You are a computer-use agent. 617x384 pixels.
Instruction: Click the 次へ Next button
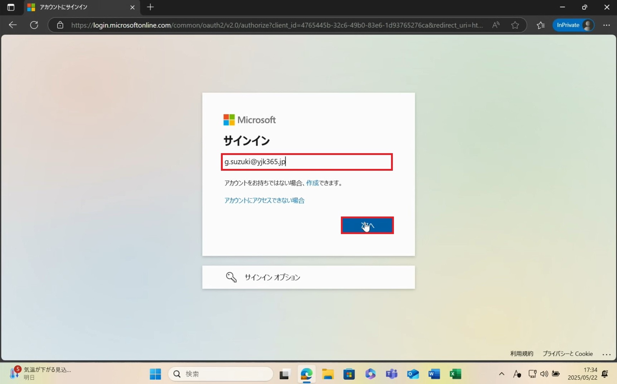tap(367, 225)
